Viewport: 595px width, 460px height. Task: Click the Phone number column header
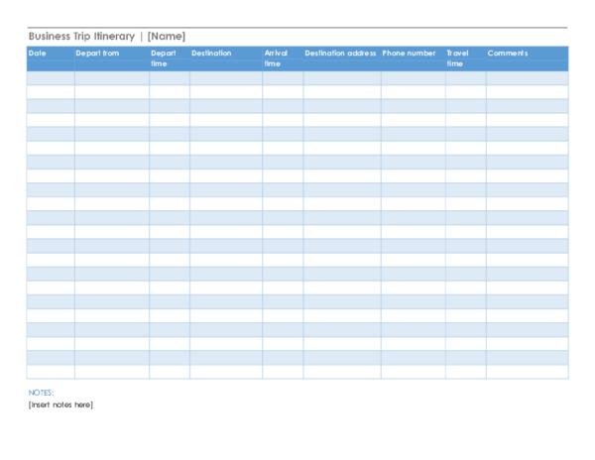(409, 54)
